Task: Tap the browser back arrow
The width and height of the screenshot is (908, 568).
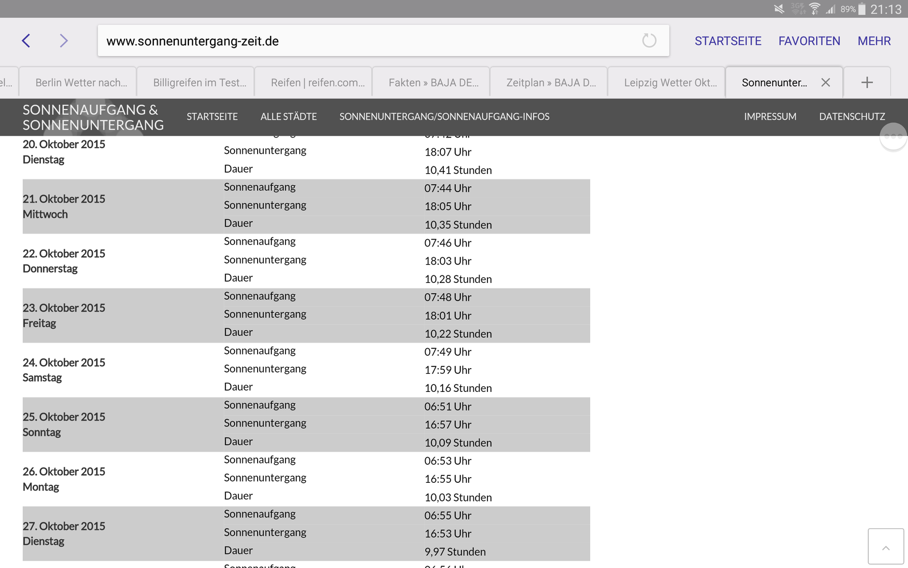Action: 26,41
